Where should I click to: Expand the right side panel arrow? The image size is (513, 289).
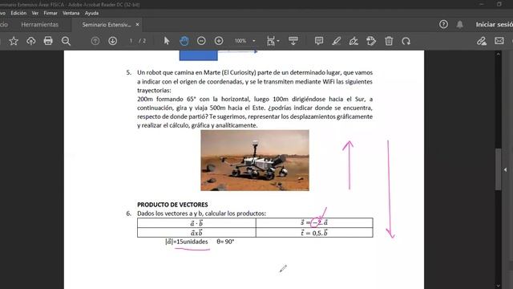click(505, 169)
